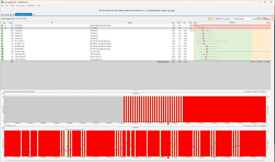The width and height of the screenshot is (275, 162).
Task: Select IP 108.170.244.33 in hop 12
Action: [x=20, y=54]
